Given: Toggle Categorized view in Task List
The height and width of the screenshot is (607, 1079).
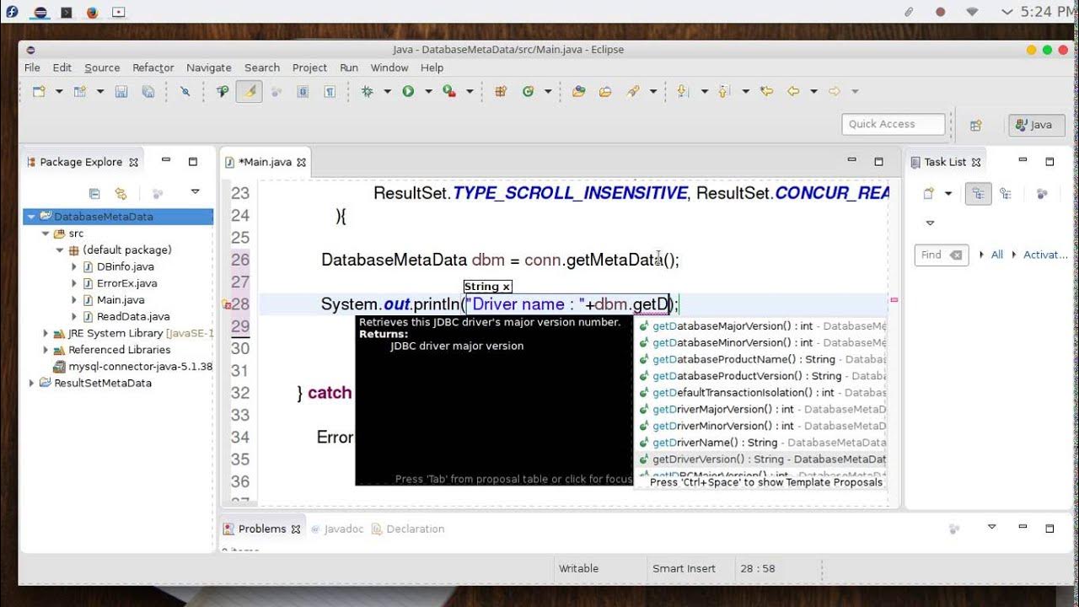Looking at the screenshot, I should (978, 193).
